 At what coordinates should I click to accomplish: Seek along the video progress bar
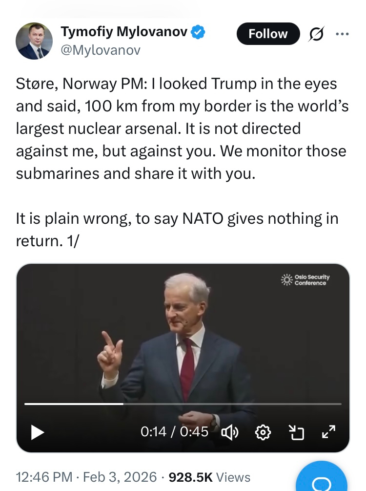tap(183, 404)
